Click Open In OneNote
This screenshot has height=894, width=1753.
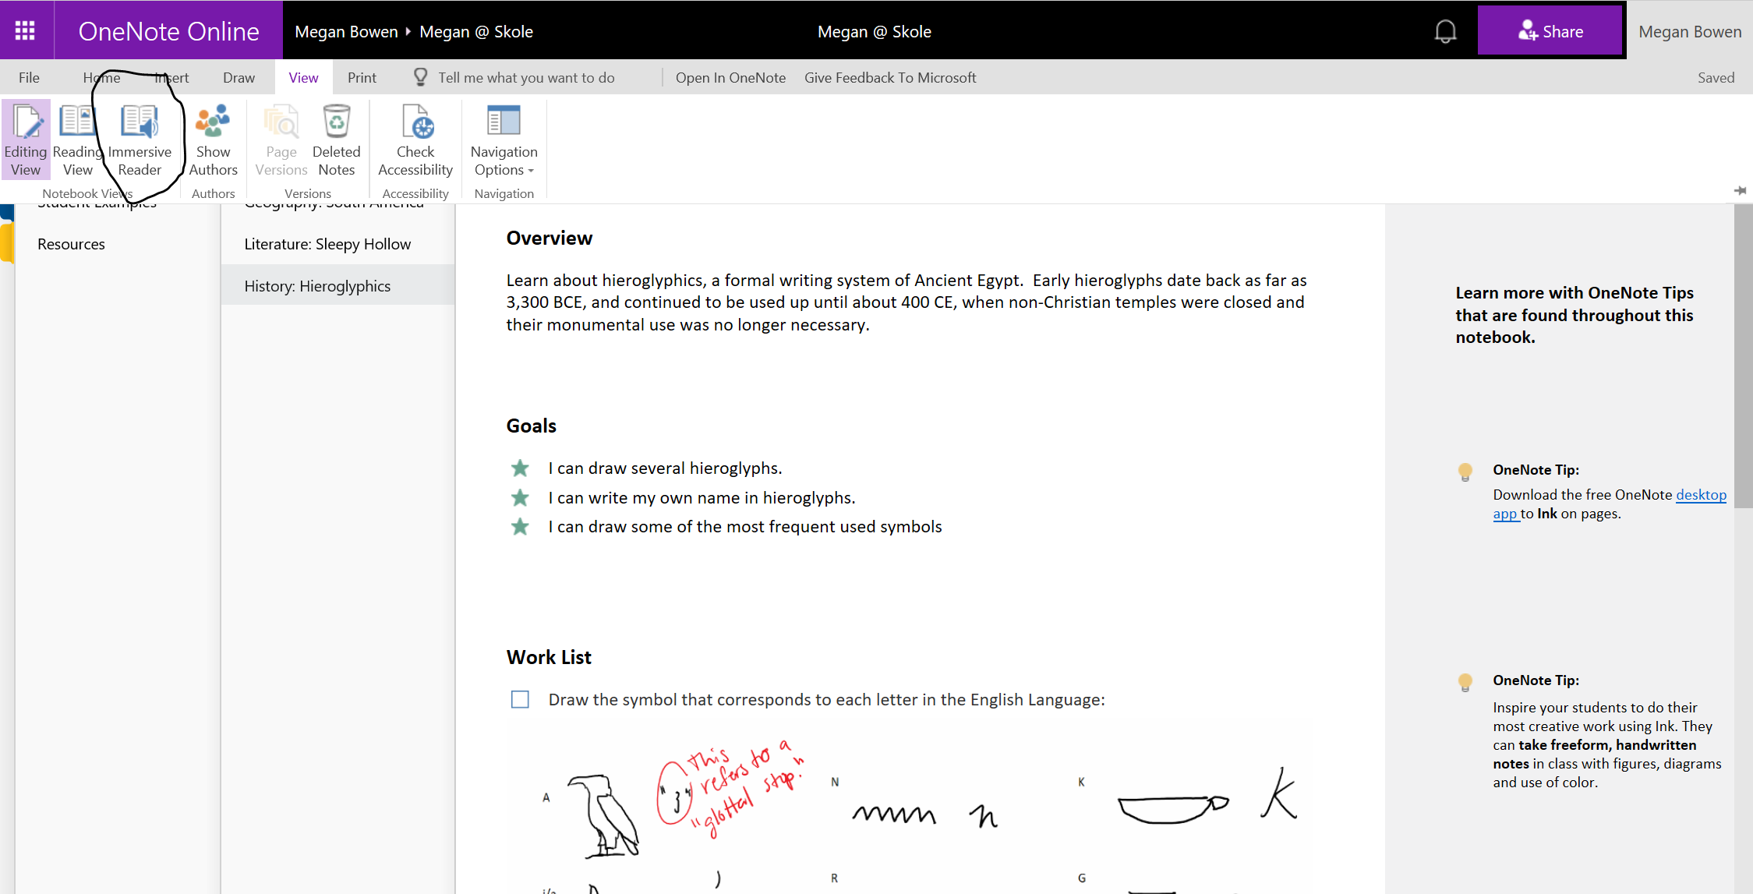(730, 77)
